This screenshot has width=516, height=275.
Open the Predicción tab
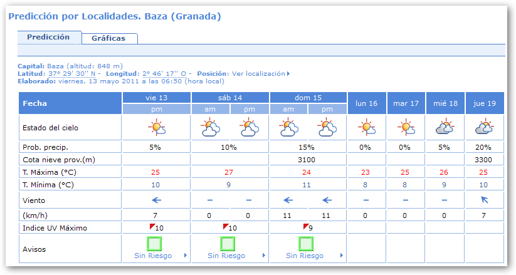click(x=48, y=38)
